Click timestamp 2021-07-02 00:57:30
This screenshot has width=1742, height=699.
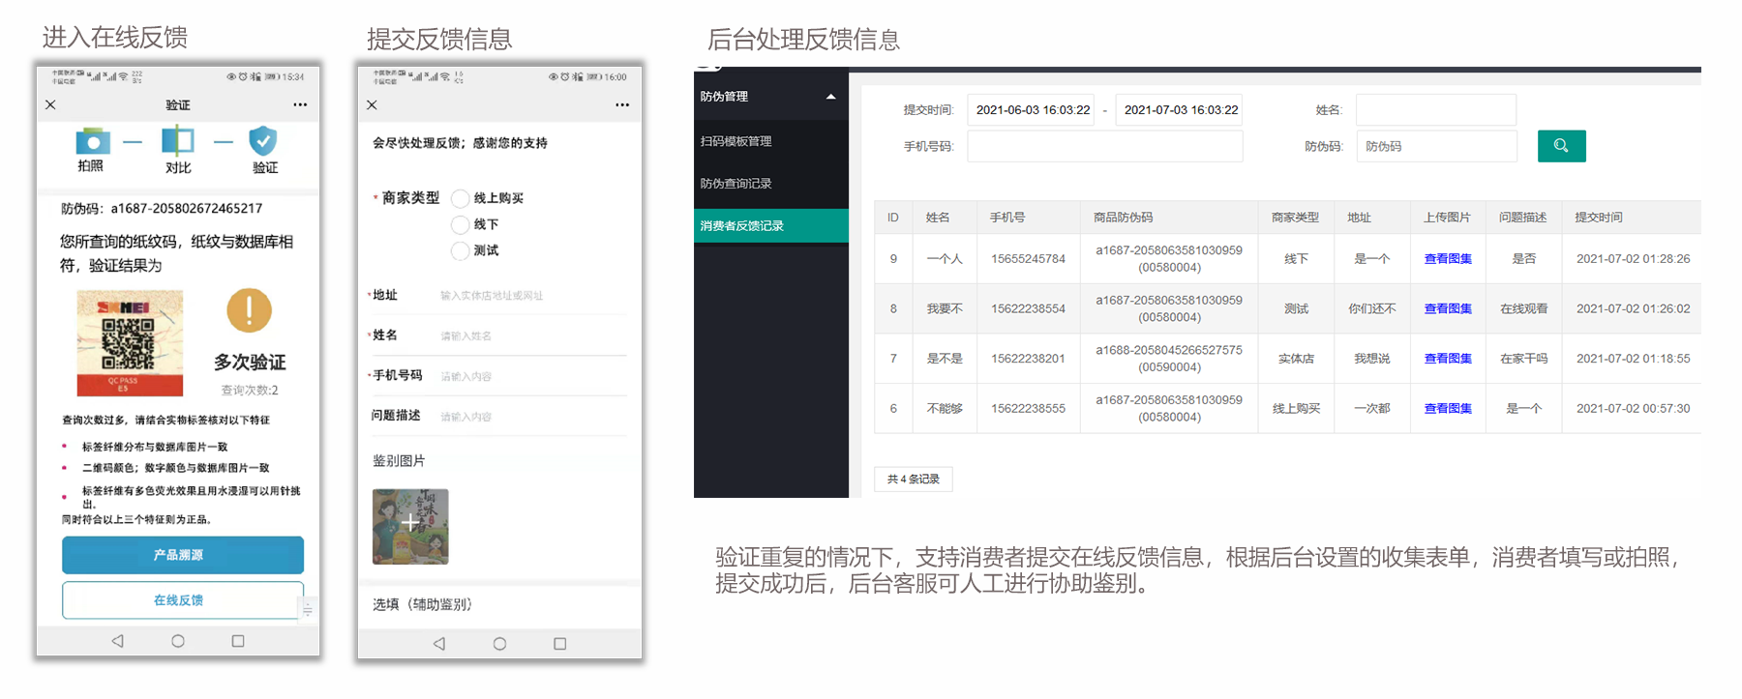(1633, 409)
